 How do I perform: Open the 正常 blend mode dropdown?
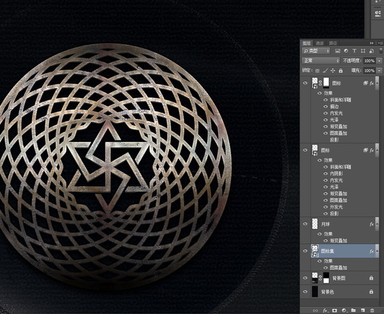pos(321,61)
